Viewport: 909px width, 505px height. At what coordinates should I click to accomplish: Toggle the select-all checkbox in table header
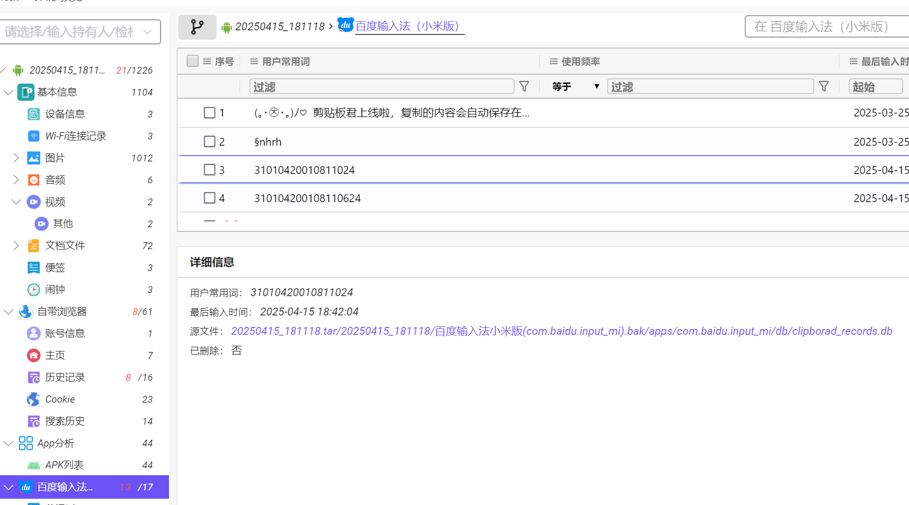(192, 61)
